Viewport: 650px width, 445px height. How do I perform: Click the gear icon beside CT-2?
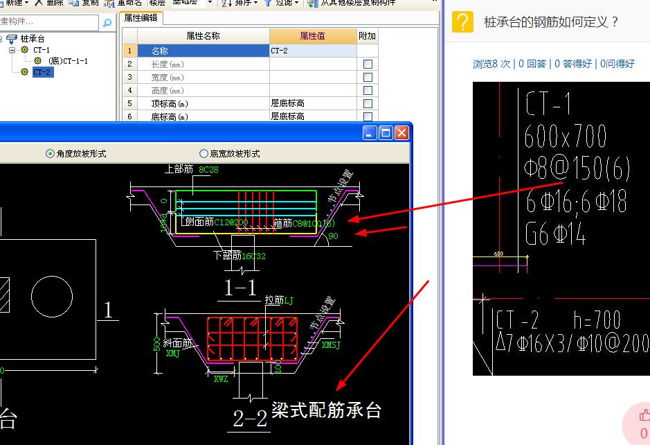coord(25,72)
